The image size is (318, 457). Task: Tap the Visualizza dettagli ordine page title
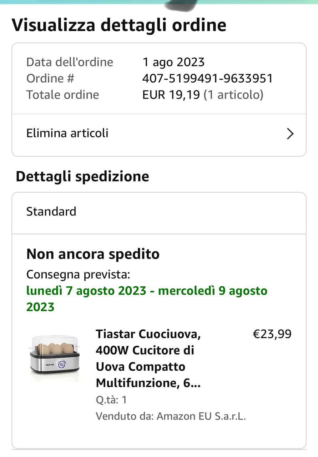(x=119, y=25)
